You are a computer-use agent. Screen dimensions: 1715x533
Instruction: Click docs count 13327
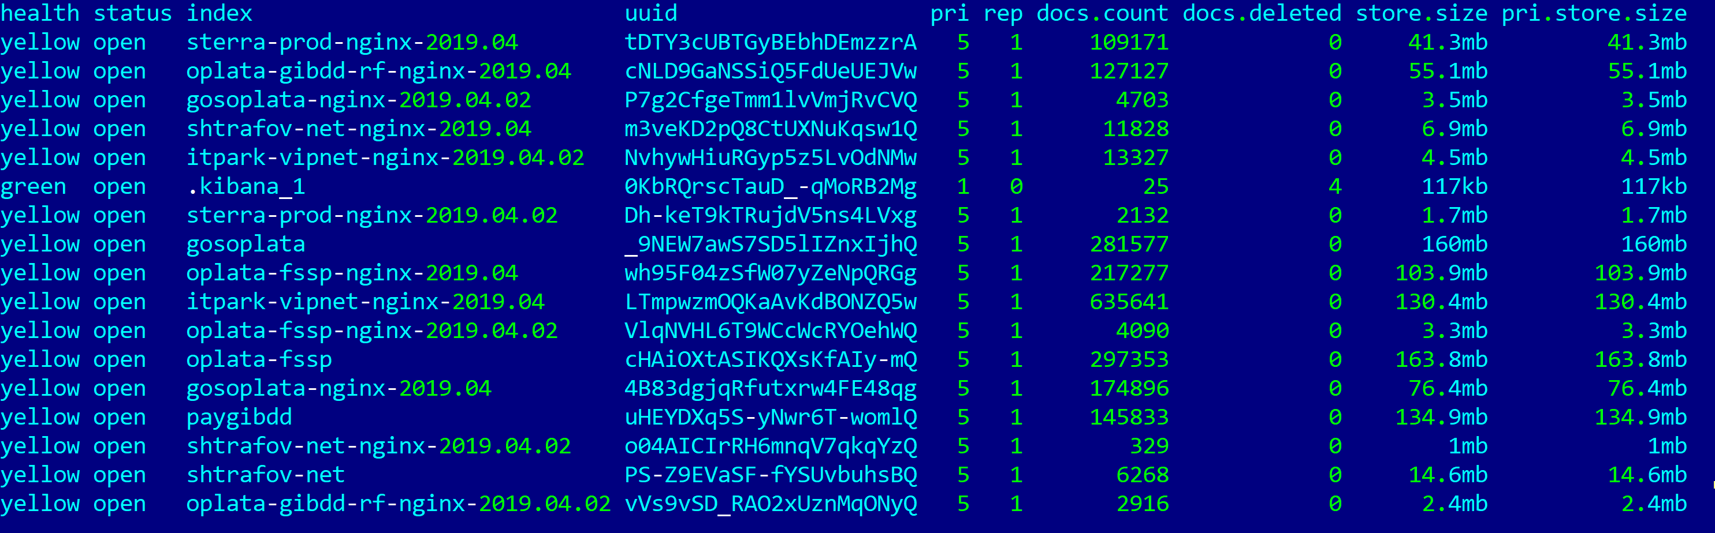coord(1136,158)
